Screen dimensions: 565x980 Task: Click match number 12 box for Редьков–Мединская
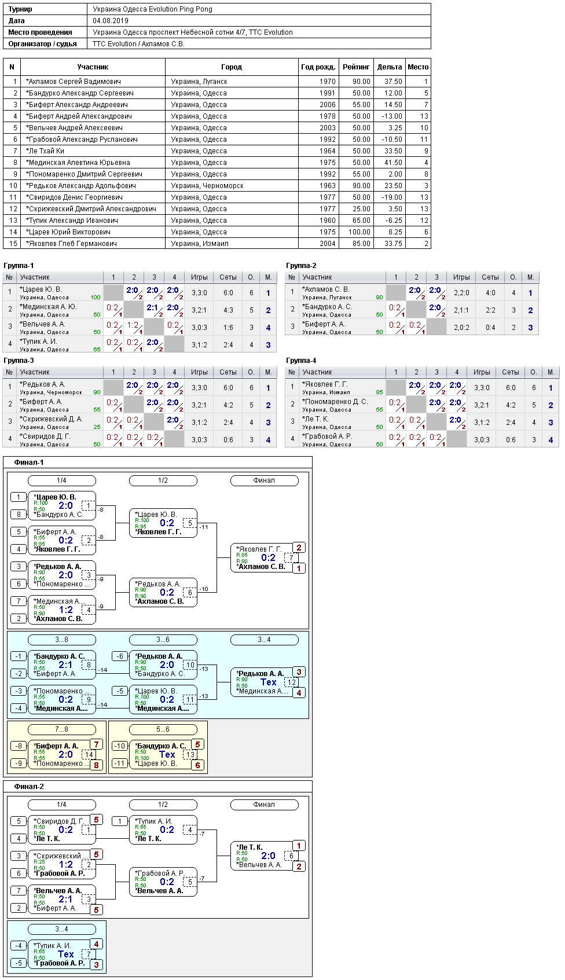point(291,682)
